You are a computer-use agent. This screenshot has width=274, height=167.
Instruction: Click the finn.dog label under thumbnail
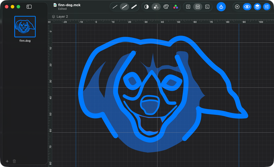coord(25,41)
